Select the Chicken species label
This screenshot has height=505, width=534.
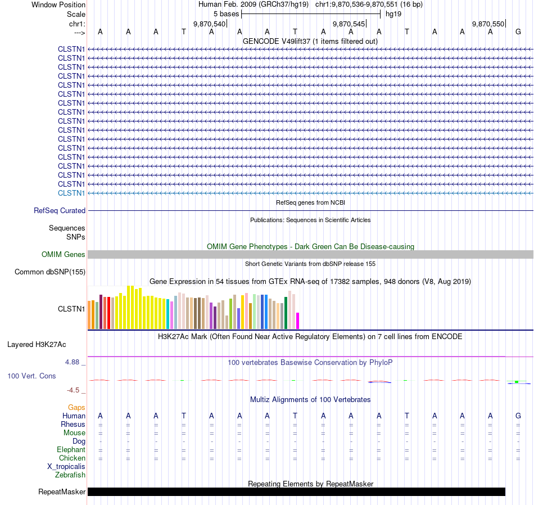[72, 458]
